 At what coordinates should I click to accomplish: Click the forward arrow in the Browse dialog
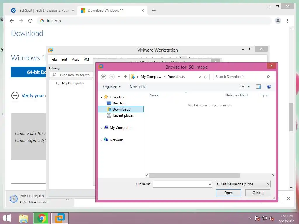(x=112, y=77)
